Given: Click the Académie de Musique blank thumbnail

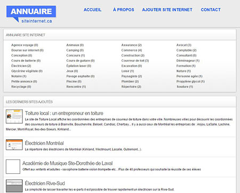Looking at the screenshot, I should click(x=13, y=166).
